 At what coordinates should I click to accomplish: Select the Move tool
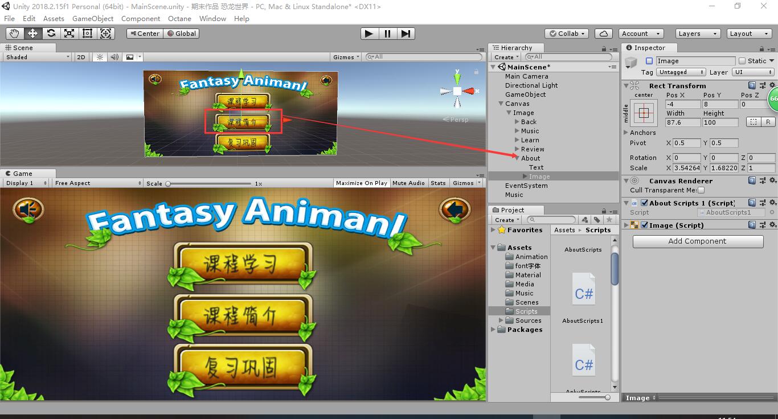(x=32, y=34)
